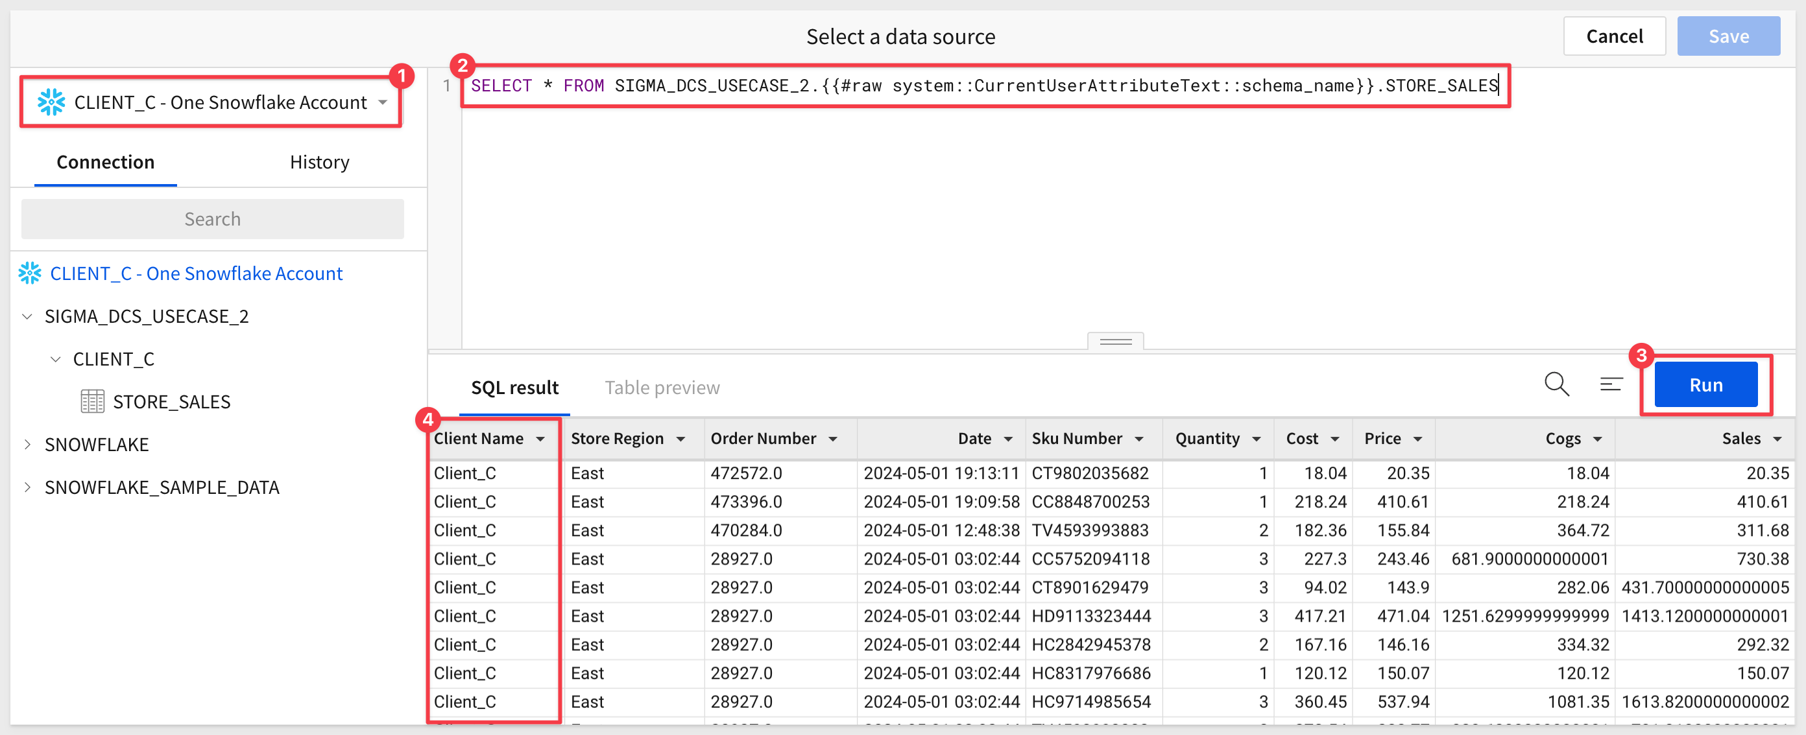This screenshot has height=735, width=1806.
Task: Select the SQL result tab
Action: pyautogui.click(x=514, y=388)
